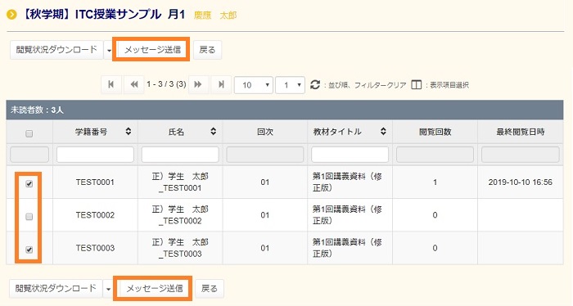Click the 未読者数:3人 header bar text
This screenshot has height=306, width=573.
(x=37, y=110)
